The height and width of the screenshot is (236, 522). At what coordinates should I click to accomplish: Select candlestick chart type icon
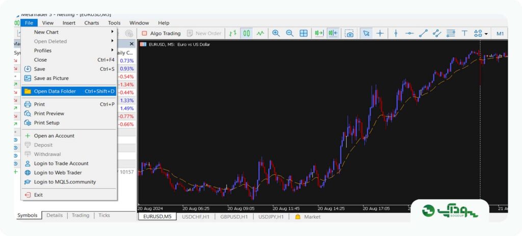pos(246,33)
